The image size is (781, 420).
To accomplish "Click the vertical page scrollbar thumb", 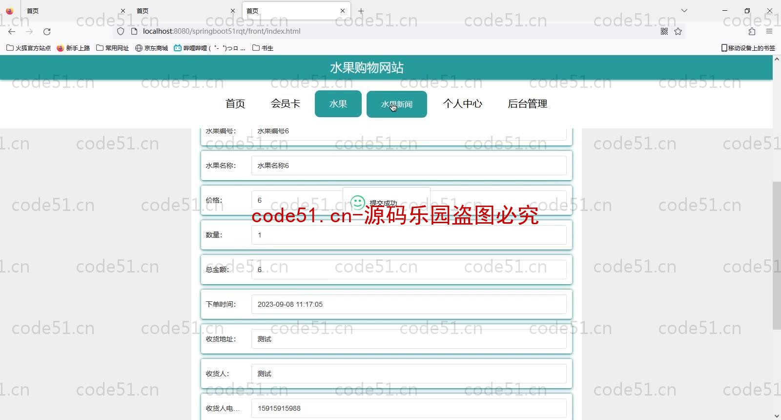I will [x=777, y=255].
